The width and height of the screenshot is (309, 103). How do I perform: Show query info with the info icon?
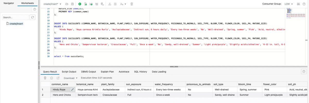coord(51,78)
